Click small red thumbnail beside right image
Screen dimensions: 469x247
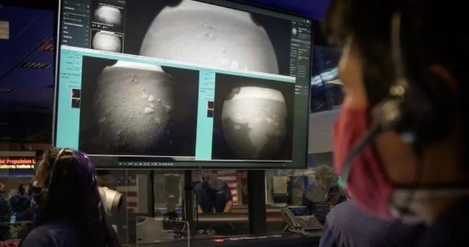tap(211, 105)
